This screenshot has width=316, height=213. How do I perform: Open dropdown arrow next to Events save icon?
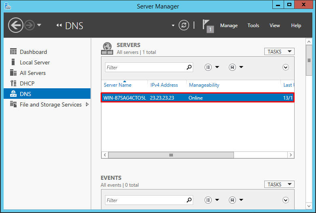[x=241, y=200]
